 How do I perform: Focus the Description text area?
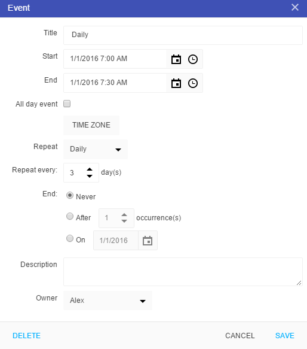183,272
